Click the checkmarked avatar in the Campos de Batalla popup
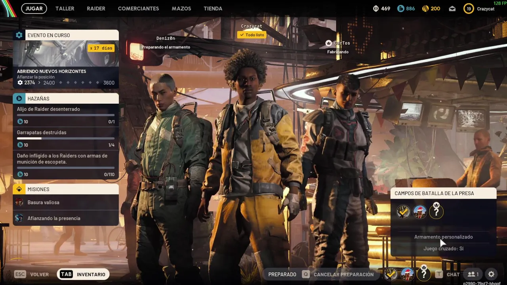Viewport: 507px width, 285px height. pyautogui.click(x=403, y=212)
